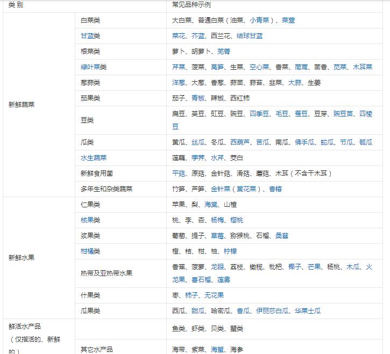Open the 毛豆 link
Image resolution: width=390 pixels, height=354 pixels.
pyautogui.click(x=282, y=114)
